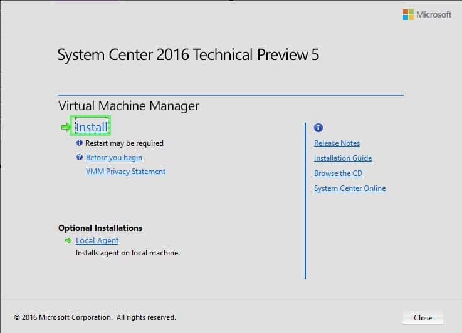The width and height of the screenshot is (462, 333).
Task: Install the Local Agent option
Action: (97, 240)
